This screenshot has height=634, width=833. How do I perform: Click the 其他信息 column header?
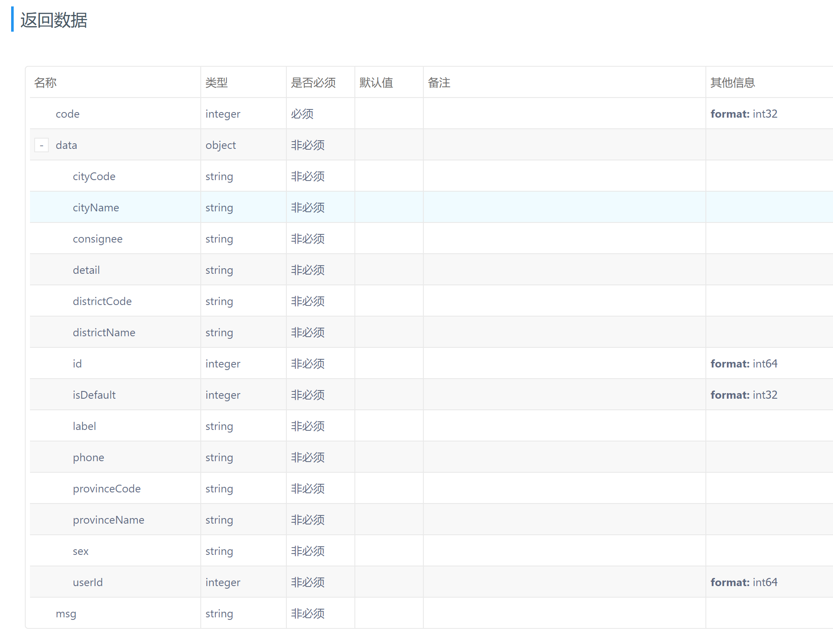[732, 83]
